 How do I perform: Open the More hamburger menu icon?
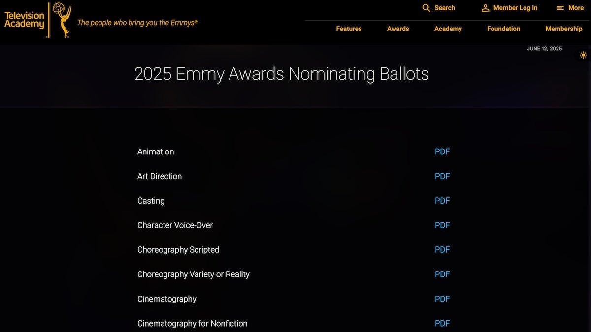pyautogui.click(x=560, y=8)
